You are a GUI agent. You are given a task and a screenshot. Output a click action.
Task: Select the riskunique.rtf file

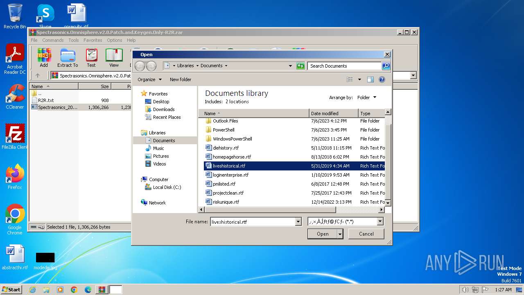[226, 202]
